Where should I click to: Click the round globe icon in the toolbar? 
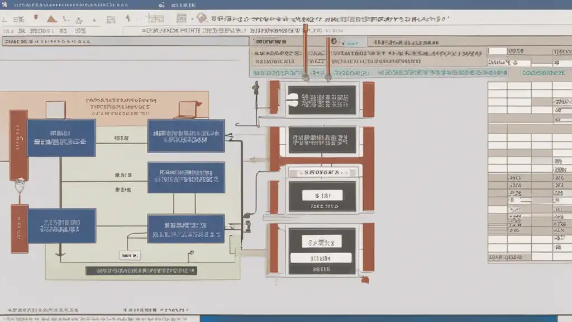[202, 18]
